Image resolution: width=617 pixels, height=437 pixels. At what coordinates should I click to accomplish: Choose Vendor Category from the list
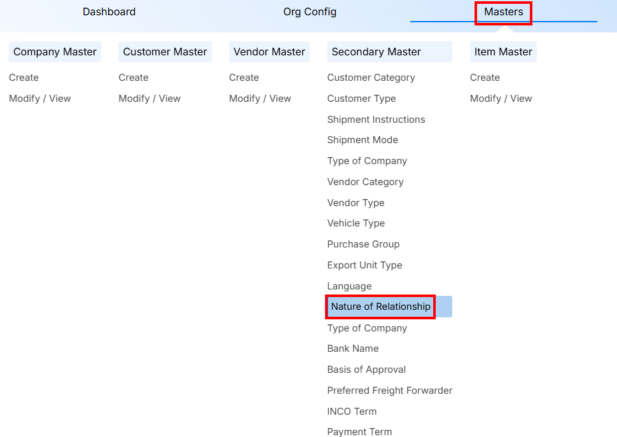pos(365,182)
